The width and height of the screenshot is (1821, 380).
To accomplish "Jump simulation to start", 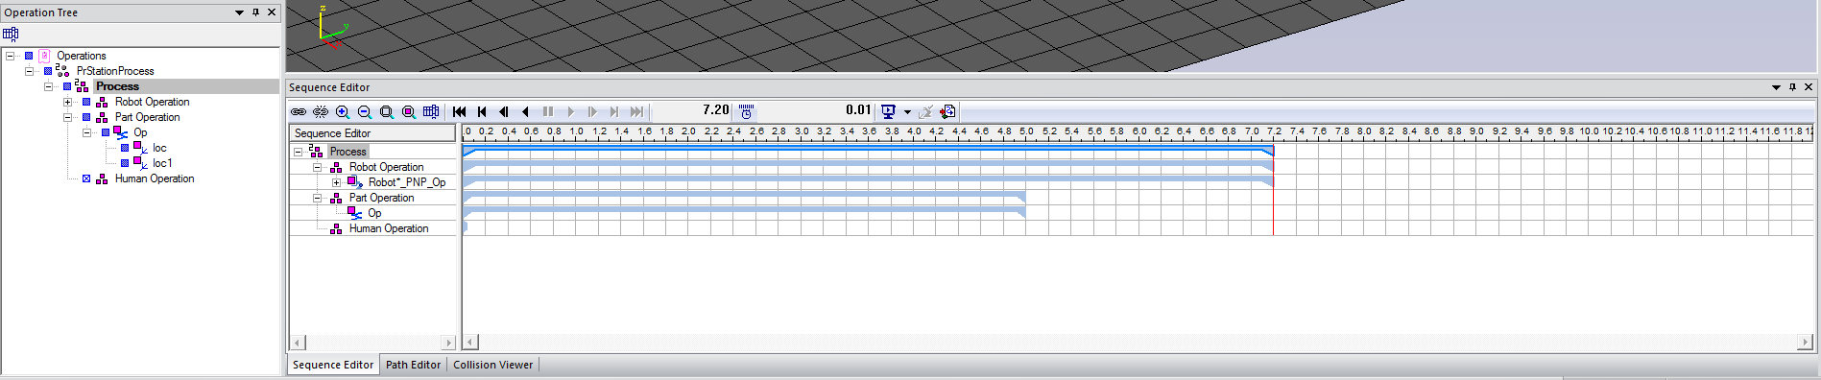I will 460,112.
